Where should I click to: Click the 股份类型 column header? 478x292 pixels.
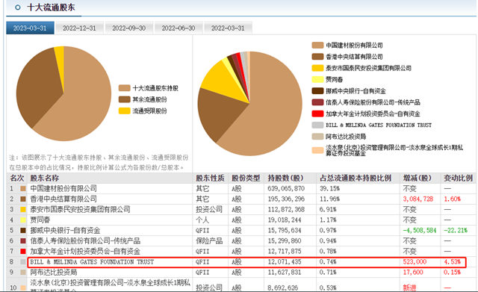coord(246,178)
